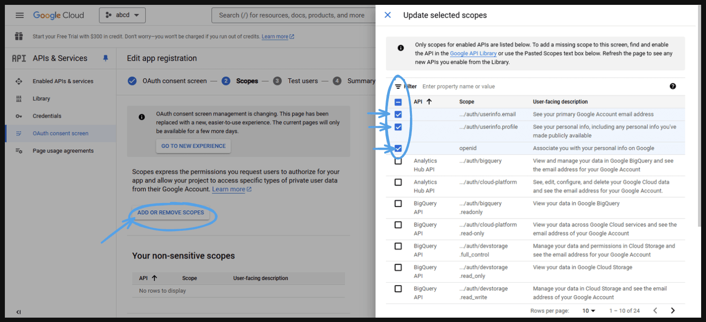The height and width of the screenshot is (322, 706).
Task: Collapse the sidebar with the bottom arrow
Action: tap(19, 312)
